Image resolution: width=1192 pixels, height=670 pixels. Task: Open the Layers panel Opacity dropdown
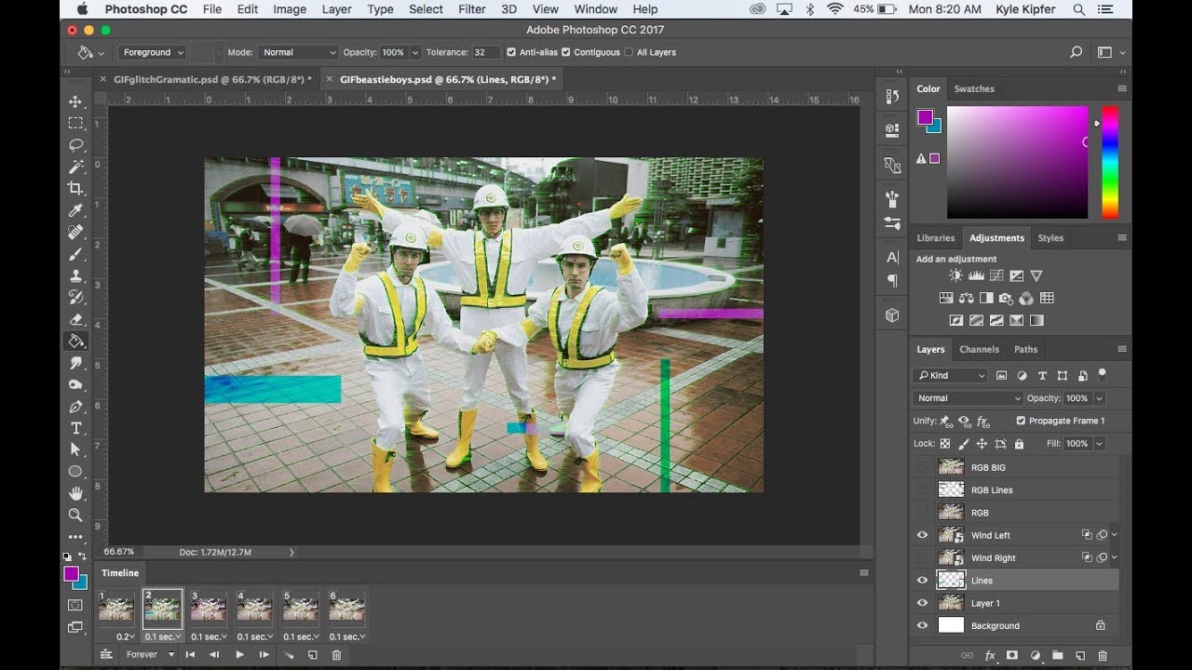tap(1100, 398)
